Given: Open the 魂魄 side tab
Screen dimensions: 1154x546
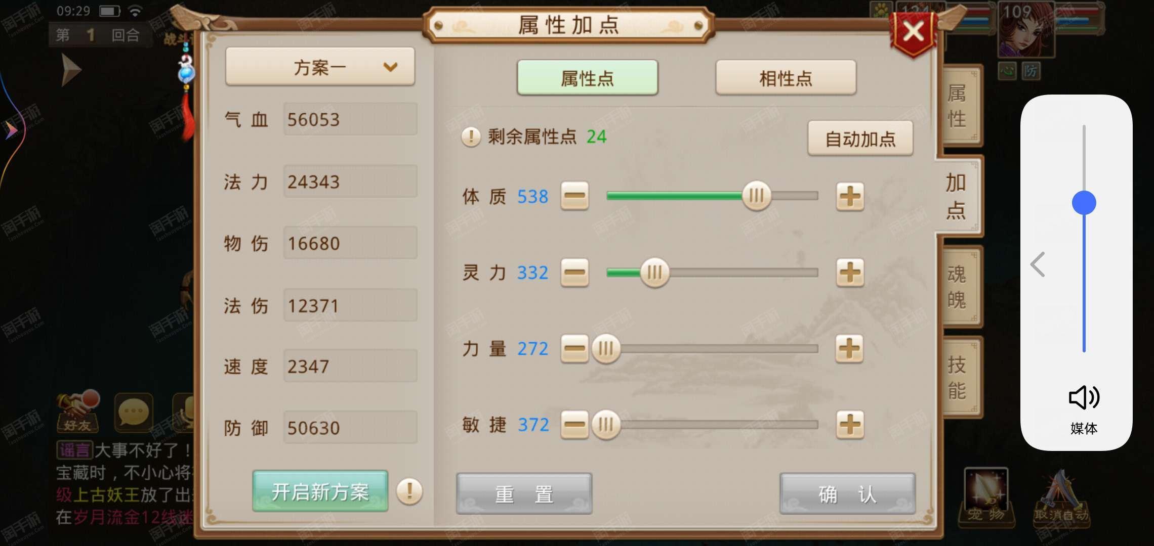Looking at the screenshot, I should tap(958, 287).
